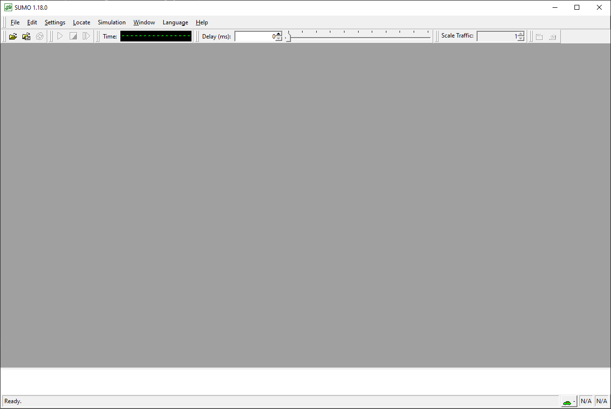The height and width of the screenshot is (409, 611).
Task: Click inside the Delay (ms) input field
Action: (253, 36)
